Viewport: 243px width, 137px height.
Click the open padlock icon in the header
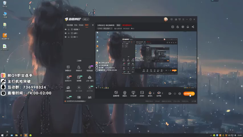click(x=178, y=27)
